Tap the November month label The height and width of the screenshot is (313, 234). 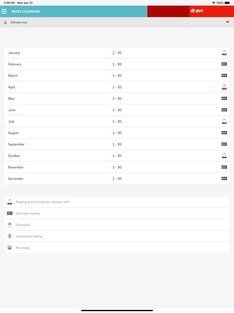point(16,167)
